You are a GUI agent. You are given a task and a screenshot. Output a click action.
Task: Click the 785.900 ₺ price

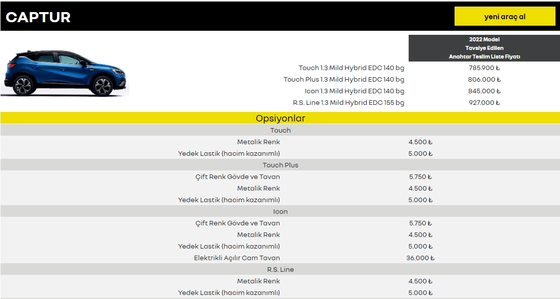tap(484, 68)
